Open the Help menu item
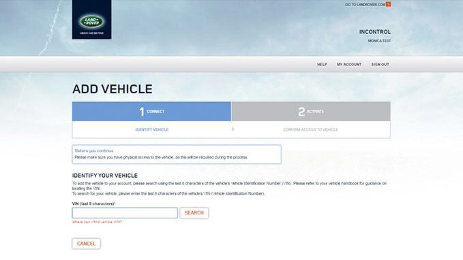Viewport: 463px width, 260px height. click(x=322, y=64)
